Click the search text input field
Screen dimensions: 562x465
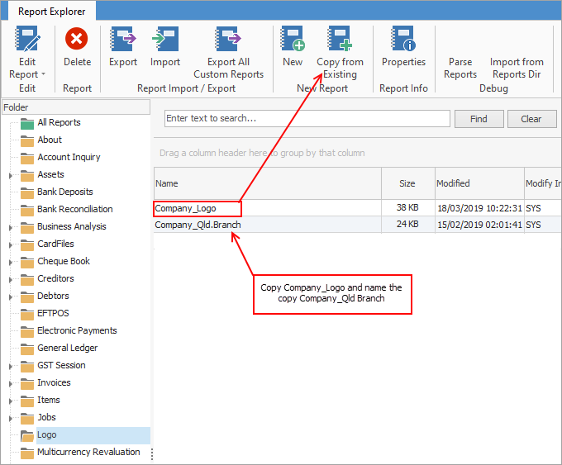coord(307,119)
